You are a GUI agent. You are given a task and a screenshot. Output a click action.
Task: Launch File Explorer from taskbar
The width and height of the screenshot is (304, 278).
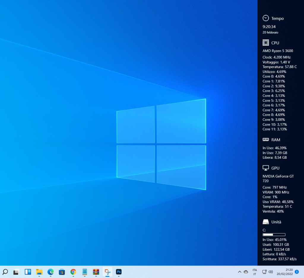point(39,272)
